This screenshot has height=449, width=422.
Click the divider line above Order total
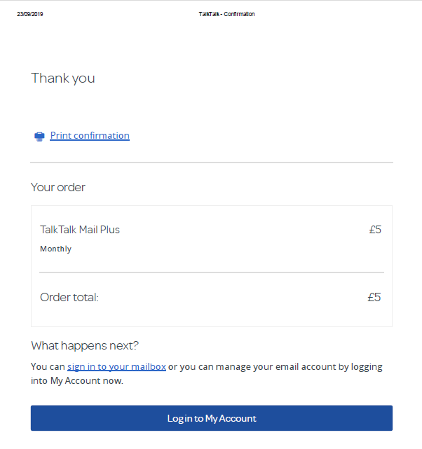click(x=211, y=272)
